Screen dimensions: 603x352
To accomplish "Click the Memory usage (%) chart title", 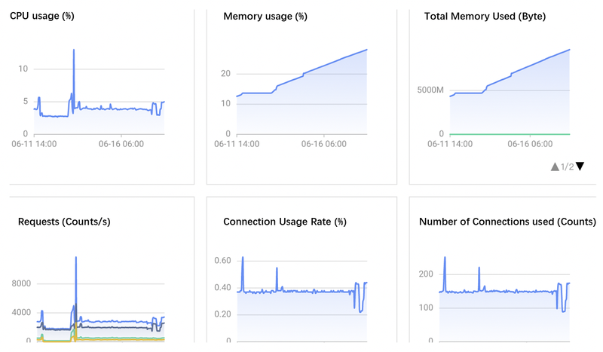I will [265, 17].
